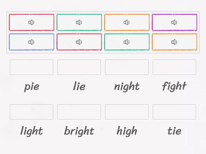
Task: Select the word 'pie'
Action: (x=31, y=86)
